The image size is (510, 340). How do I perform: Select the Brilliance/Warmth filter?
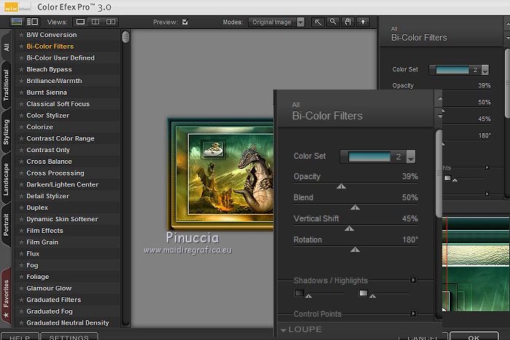(x=69, y=81)
